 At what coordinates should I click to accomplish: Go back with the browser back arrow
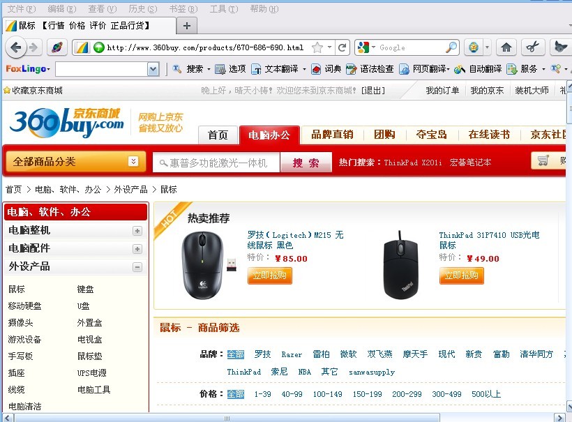click(15, 47)
